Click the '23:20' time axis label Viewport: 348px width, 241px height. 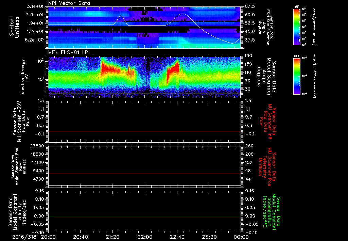(x=209, y=237)
